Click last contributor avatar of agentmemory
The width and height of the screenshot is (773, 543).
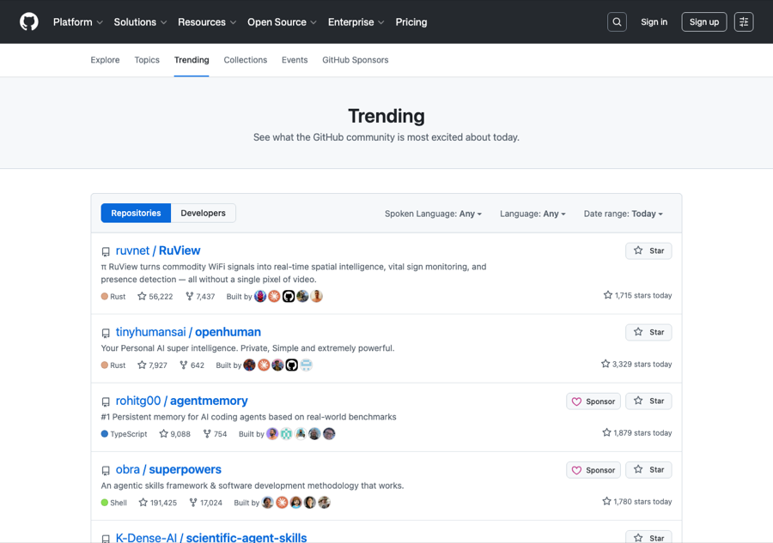329,434
